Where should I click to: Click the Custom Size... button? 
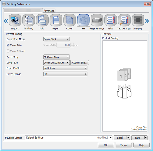(80, 62)
